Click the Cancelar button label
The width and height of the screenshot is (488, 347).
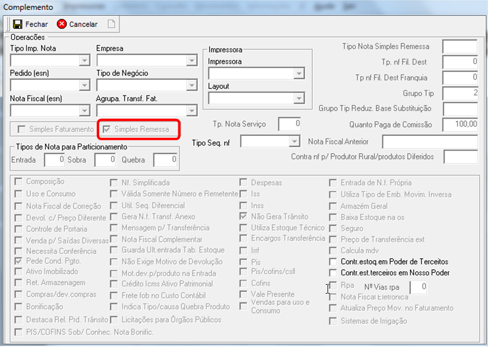[x=83, y=24]
